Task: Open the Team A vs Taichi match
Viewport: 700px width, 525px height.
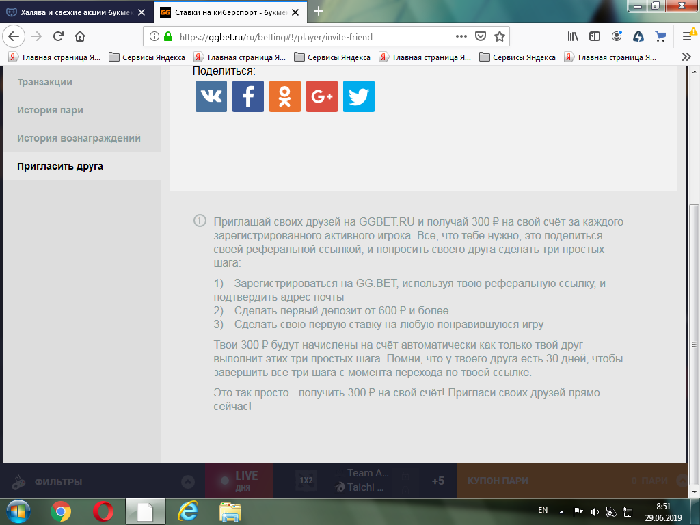Action: (x=362, y=481)
